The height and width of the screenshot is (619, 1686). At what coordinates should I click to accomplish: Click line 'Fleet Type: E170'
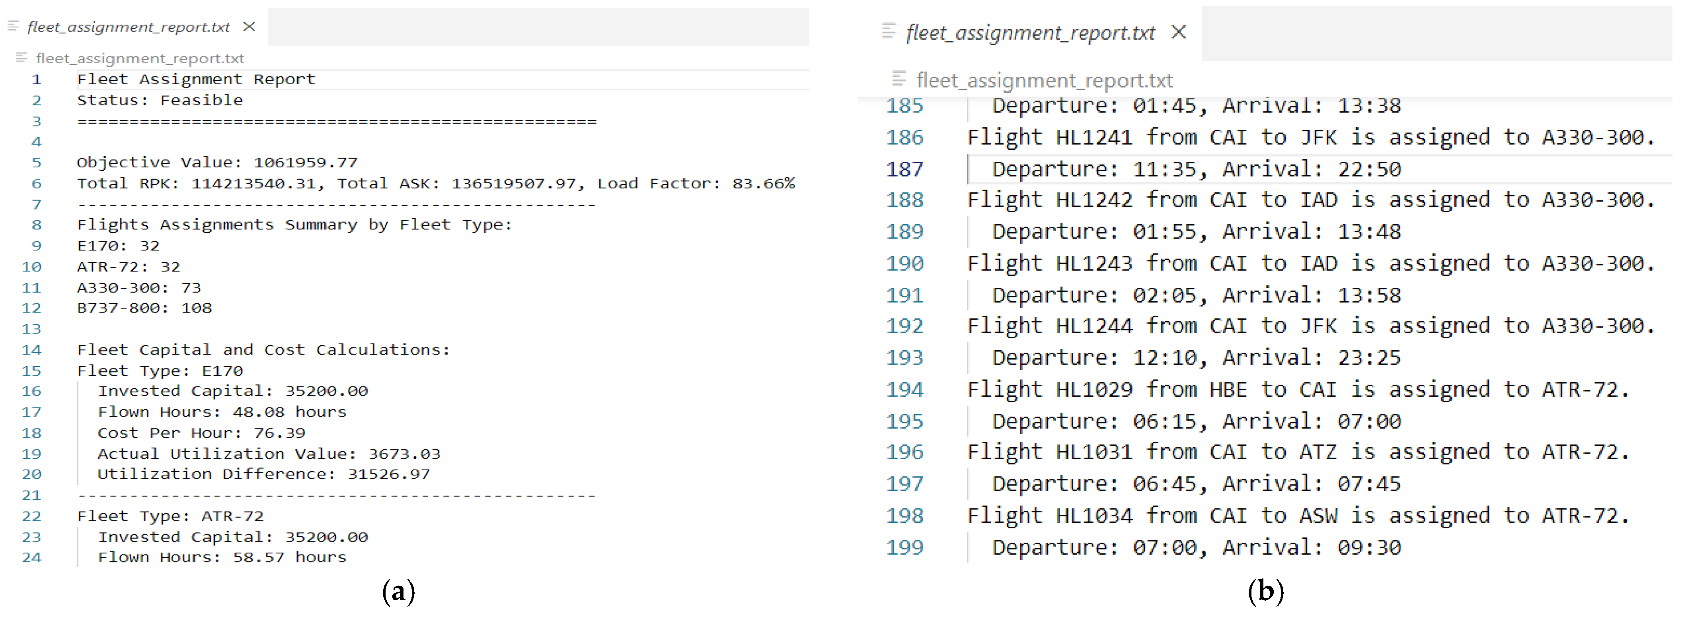[160, 371]
